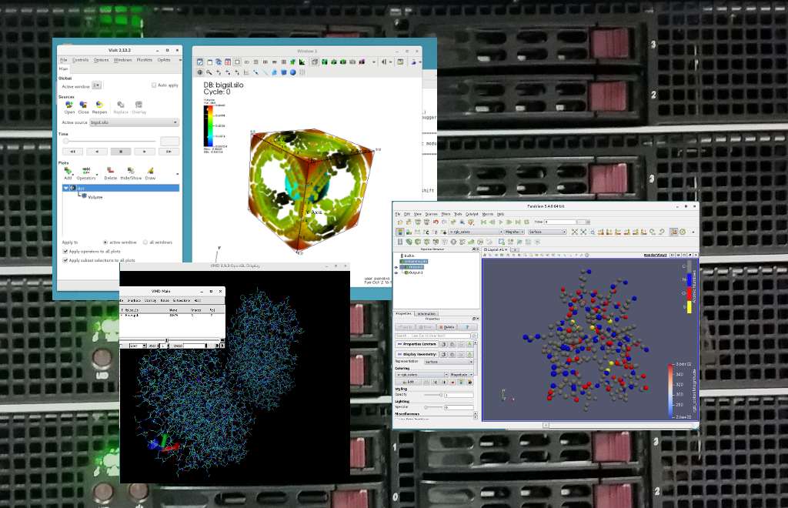Click the Open source icon in VisIt

pos(68,105)
